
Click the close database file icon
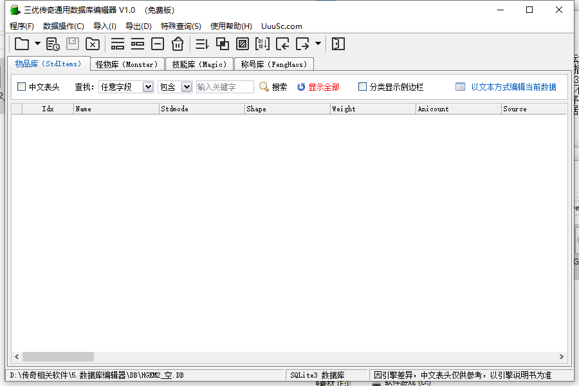click(93, 44)
